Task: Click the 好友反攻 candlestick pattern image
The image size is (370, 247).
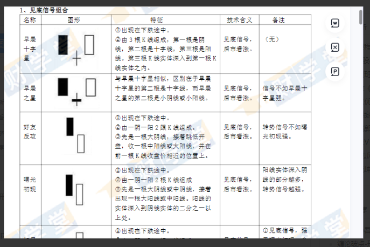Action: (76, 134)
